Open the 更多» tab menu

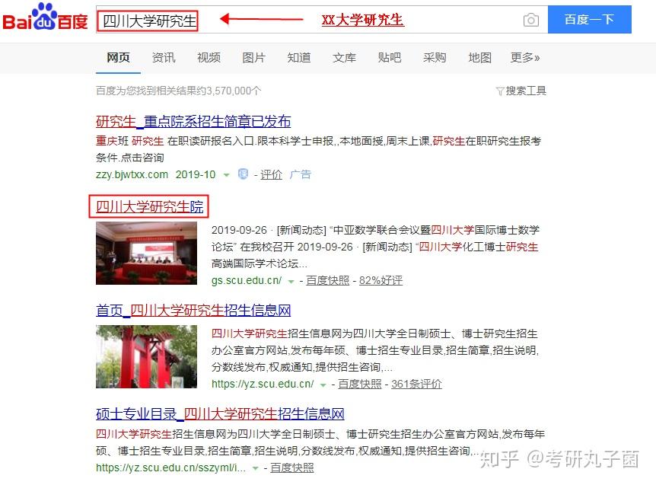525,57
